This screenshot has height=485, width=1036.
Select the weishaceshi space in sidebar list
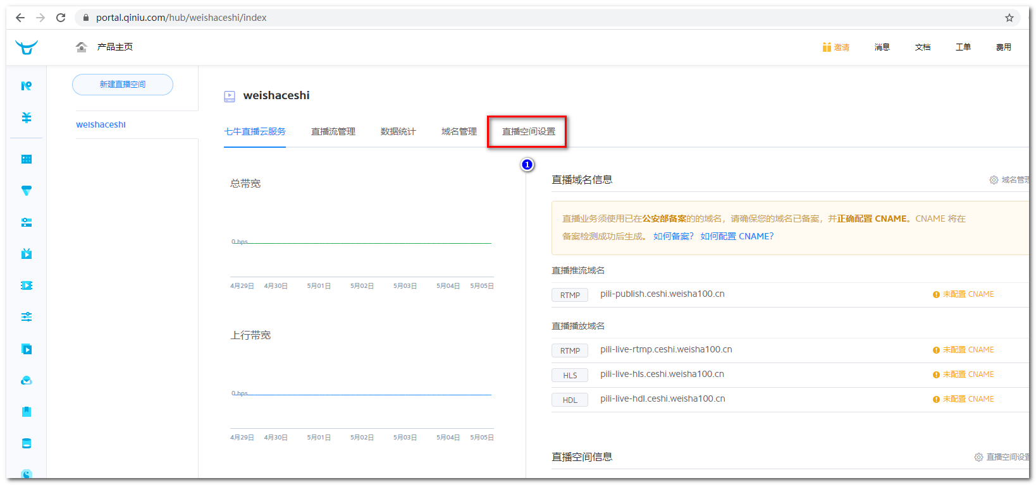[x=101, y=124]
